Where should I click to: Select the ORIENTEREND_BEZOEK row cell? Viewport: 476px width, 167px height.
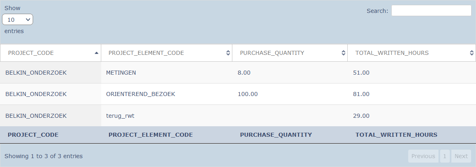(140, 94)
